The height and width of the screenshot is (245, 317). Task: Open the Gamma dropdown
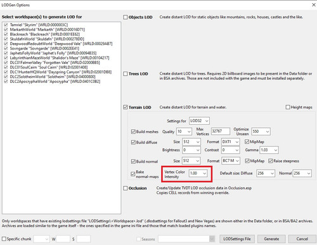click(x=269, y=150)
